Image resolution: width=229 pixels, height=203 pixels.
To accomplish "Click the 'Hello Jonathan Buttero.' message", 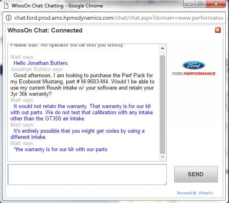I will (x=41, y=63).
